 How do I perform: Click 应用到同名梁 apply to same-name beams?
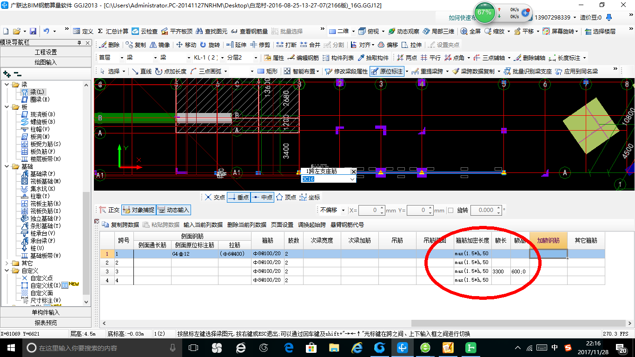[576, 71]
